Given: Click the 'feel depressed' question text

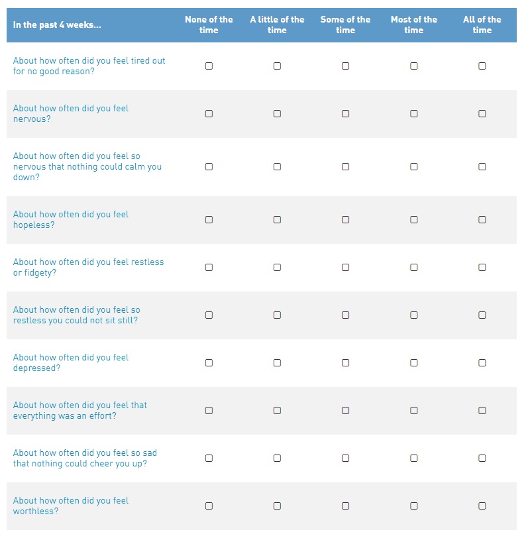Looking at the screenshot, I should coord(71,362).
